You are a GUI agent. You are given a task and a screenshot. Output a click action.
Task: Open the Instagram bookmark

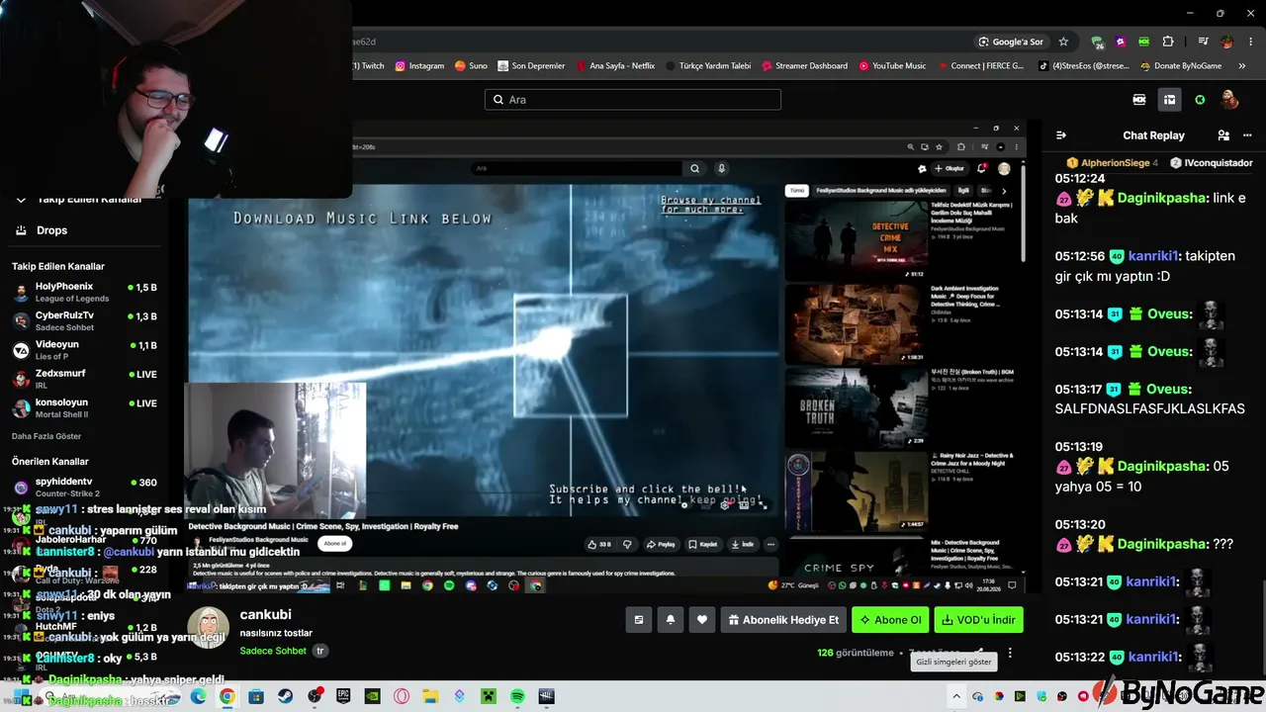(419, 66)
